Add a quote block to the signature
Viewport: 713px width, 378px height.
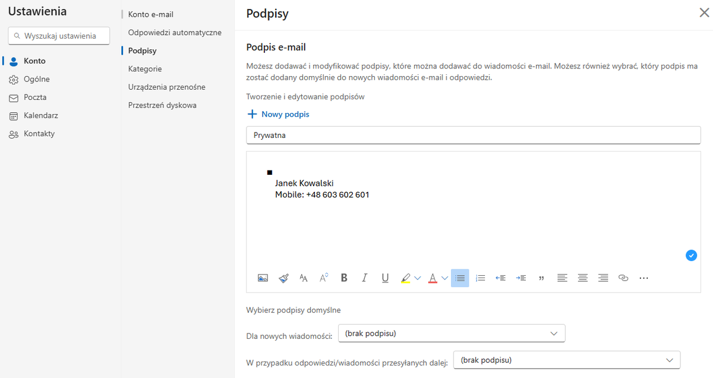point(541,278)
